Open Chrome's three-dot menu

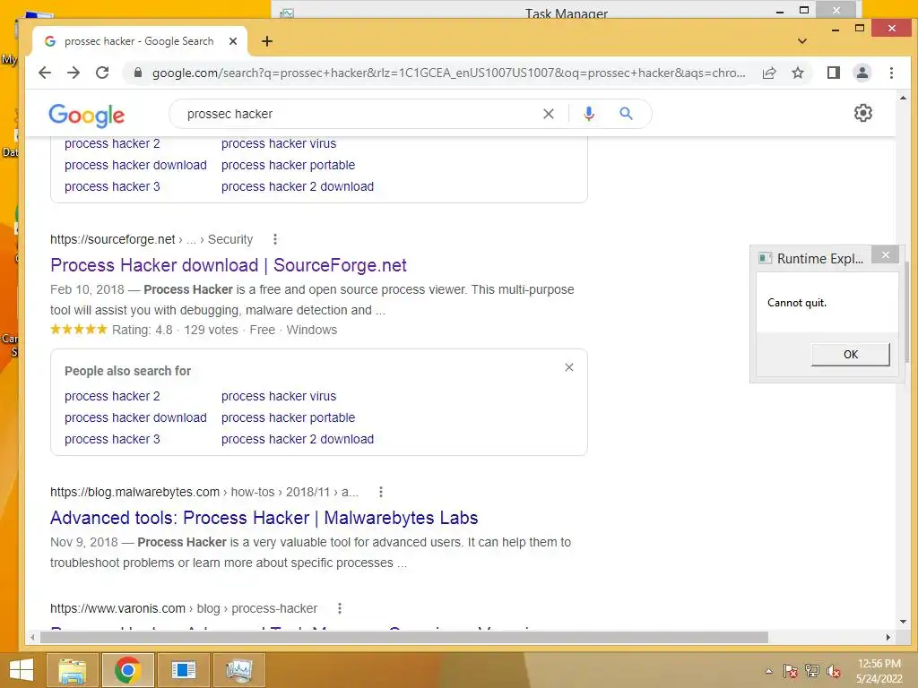click(891, 73)
